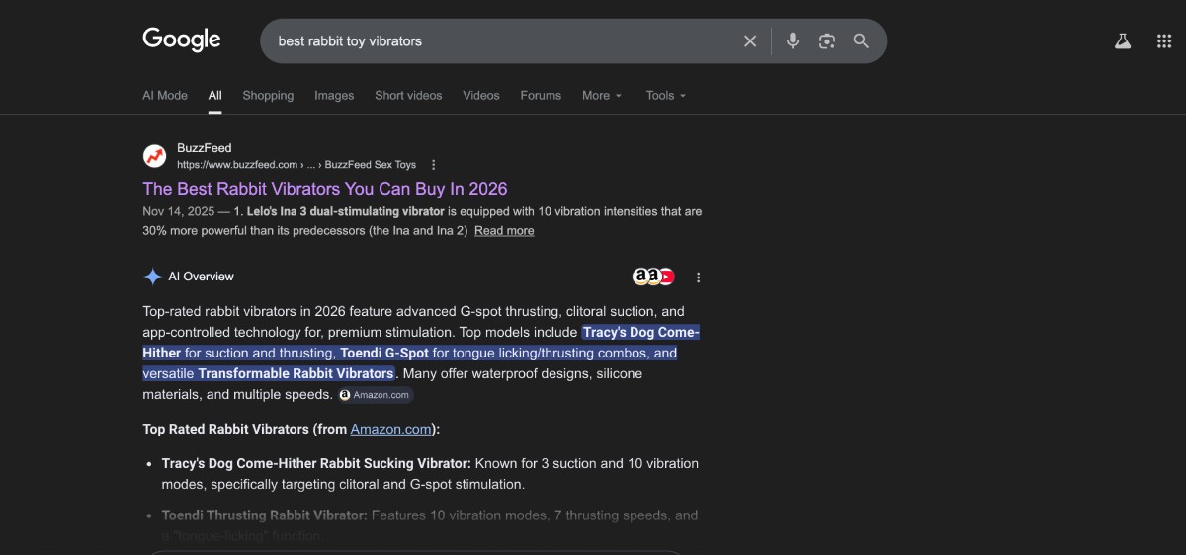The width and height of the screenshot is (1186, 555).
Task: Switch to AI Mode tab
Action: pos(165,96)
